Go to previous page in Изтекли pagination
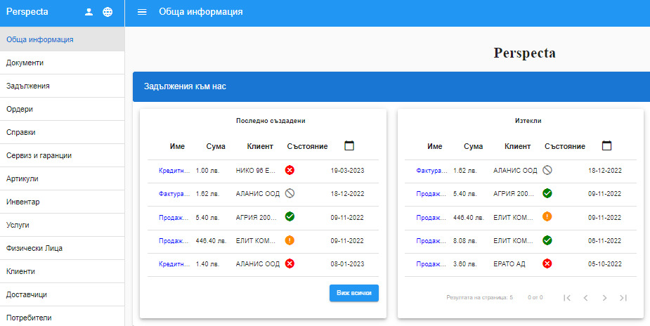 pyautogui.click(x=585, y=298)
